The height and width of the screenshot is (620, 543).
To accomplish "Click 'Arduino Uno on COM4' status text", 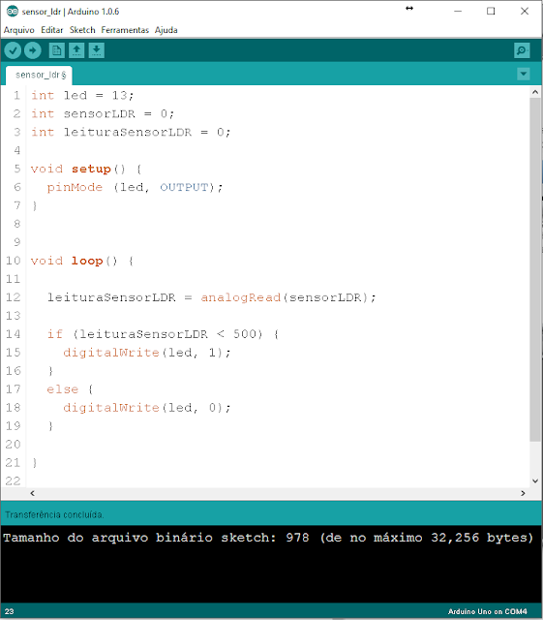I will point(487,611).
